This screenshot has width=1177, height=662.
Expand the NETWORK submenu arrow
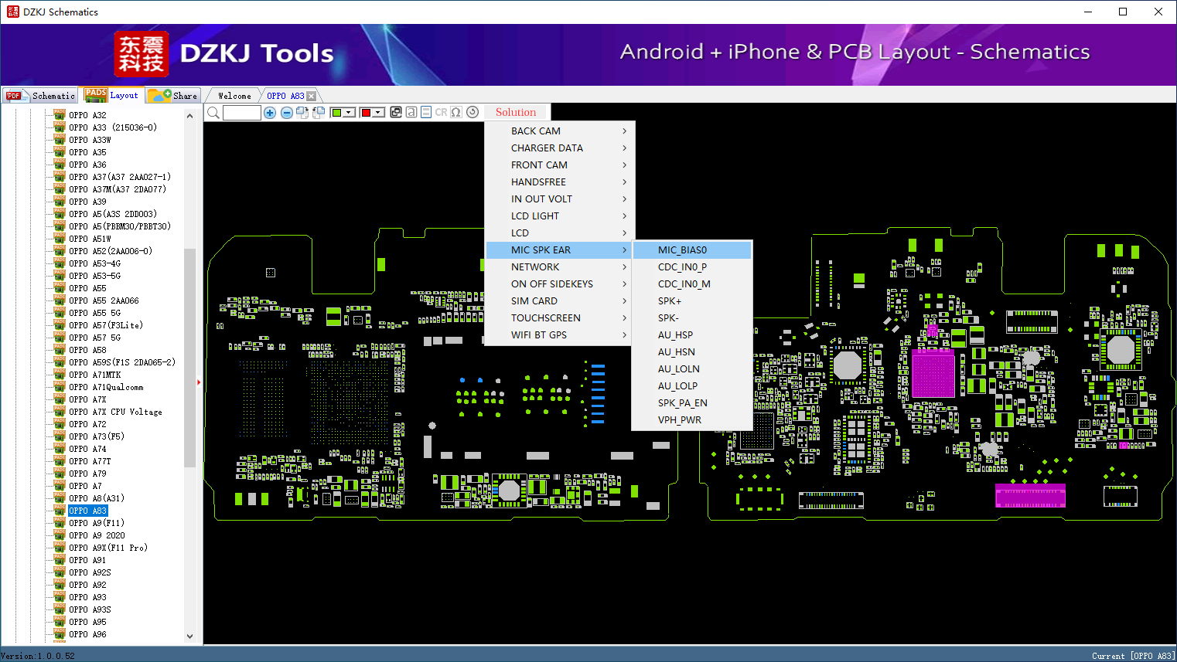[x=625, y=267]
